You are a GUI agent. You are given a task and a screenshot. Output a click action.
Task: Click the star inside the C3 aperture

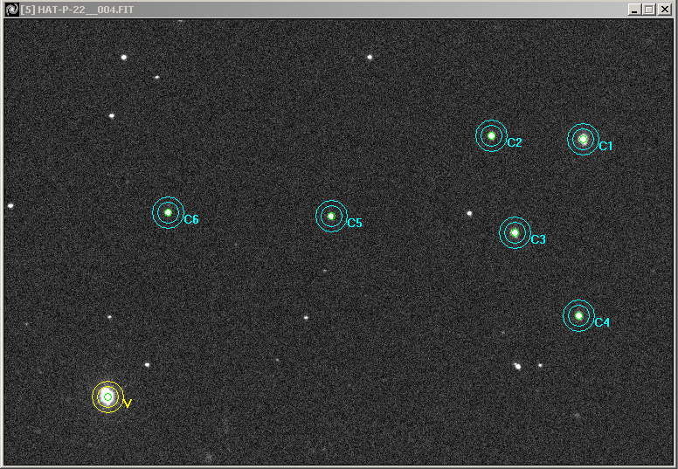pyautogui.click(x=515, y=232)
